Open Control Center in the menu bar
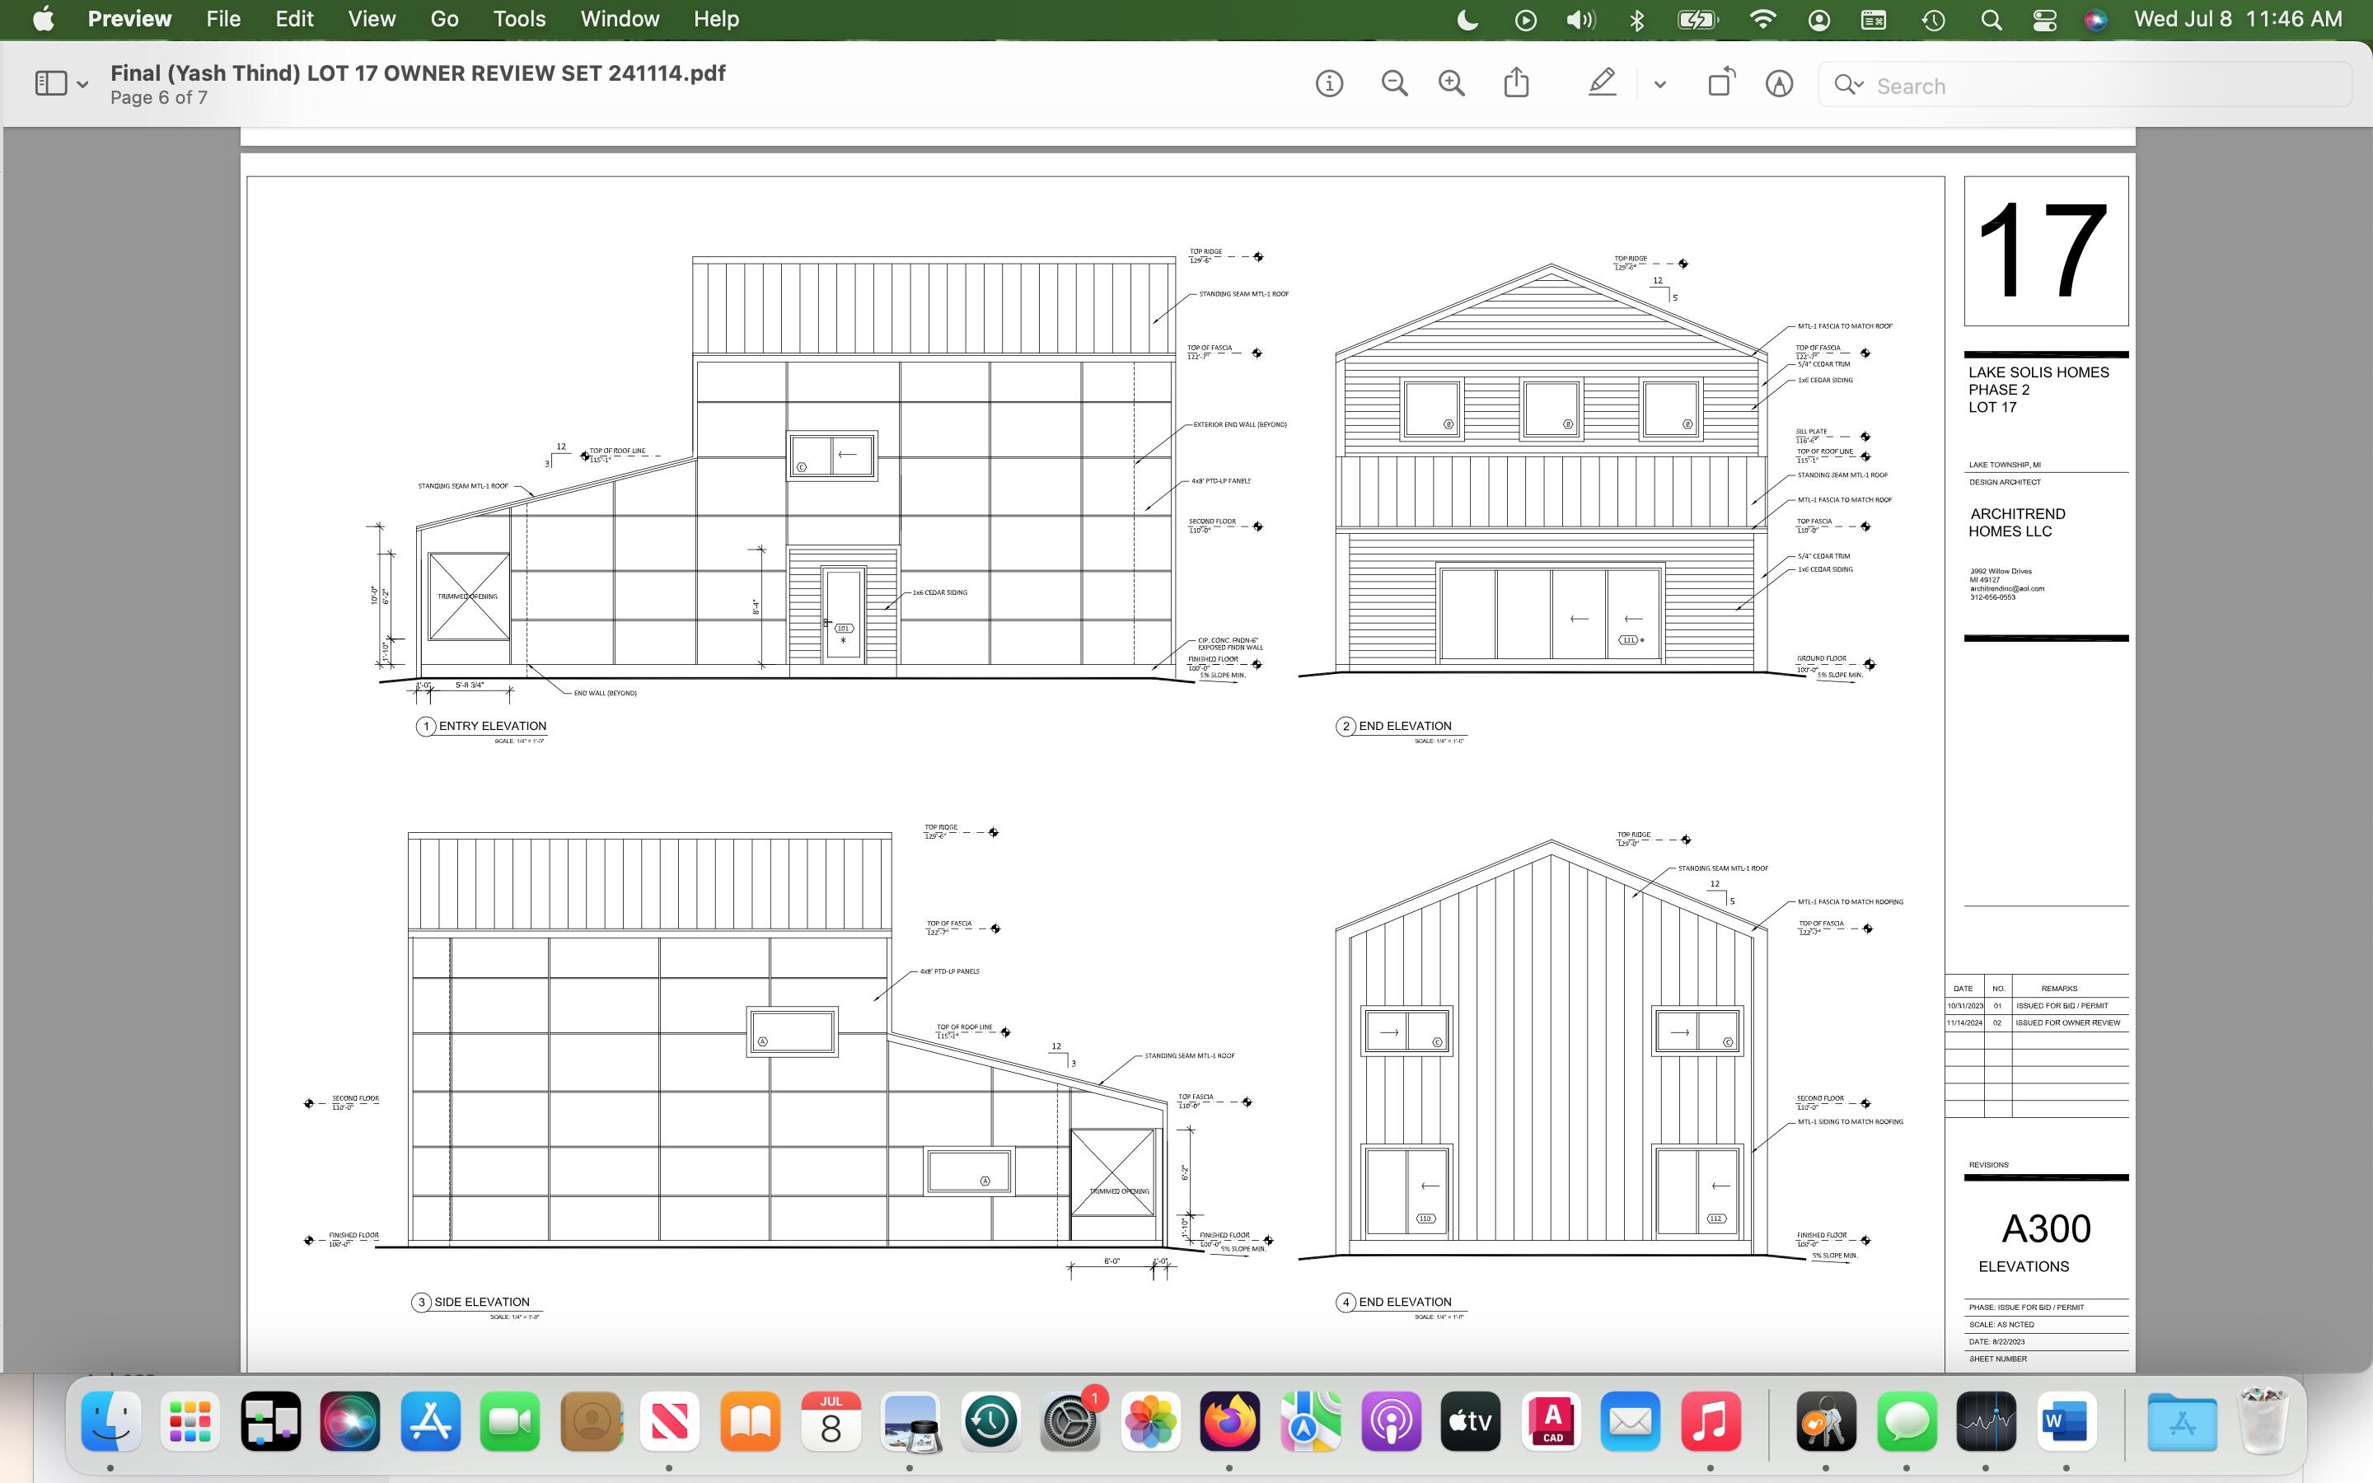 (2044, 20)
